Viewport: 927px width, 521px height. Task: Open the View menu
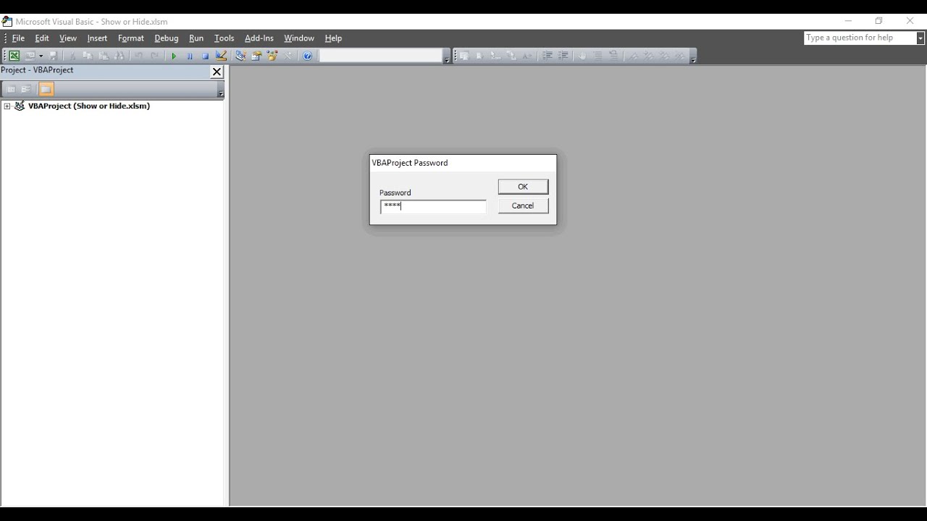[68, 38]
